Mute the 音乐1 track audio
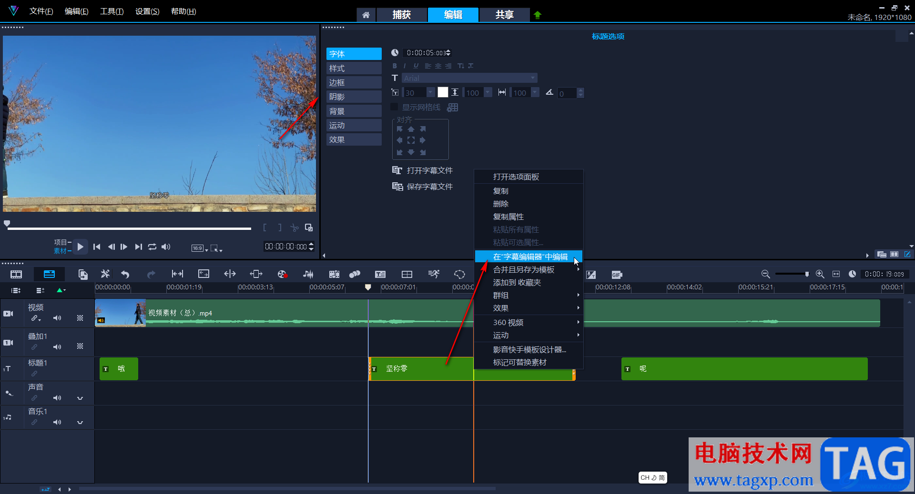 [x=57, y=422]
